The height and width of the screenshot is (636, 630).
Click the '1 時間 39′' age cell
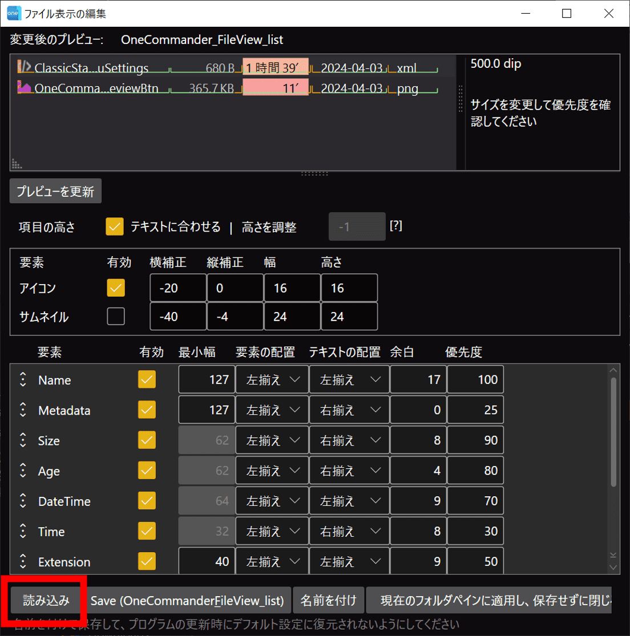click(x=276, y=67)
